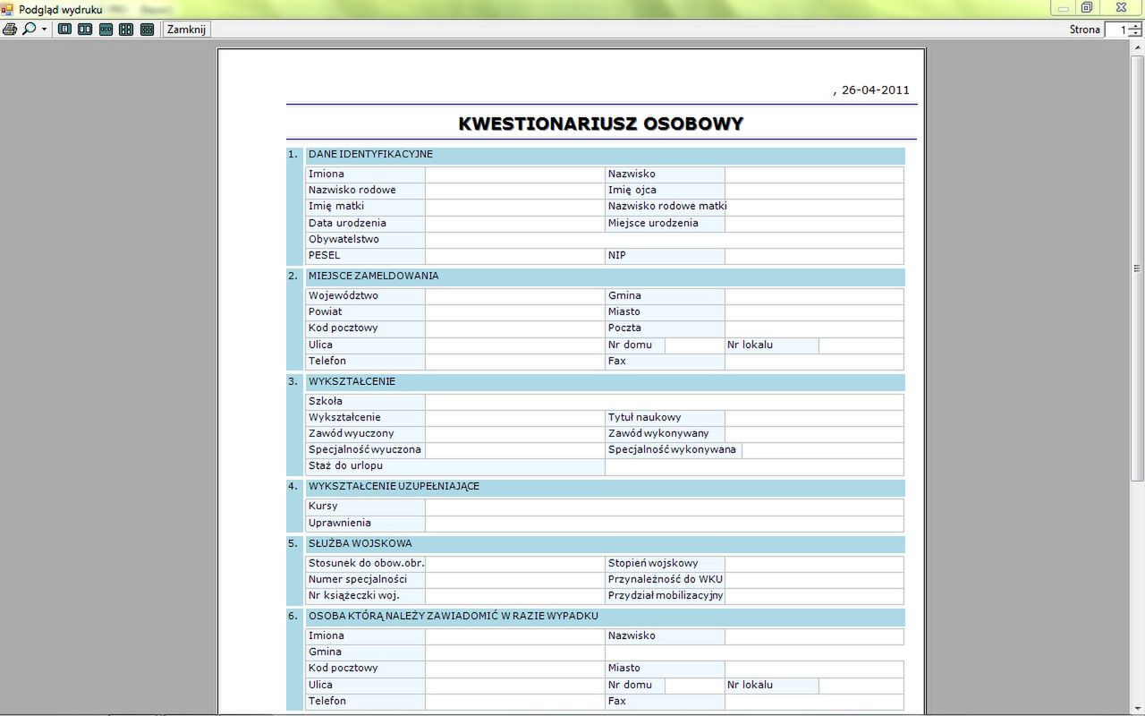Show six pages per view
1145x716 pixels.
148,30
